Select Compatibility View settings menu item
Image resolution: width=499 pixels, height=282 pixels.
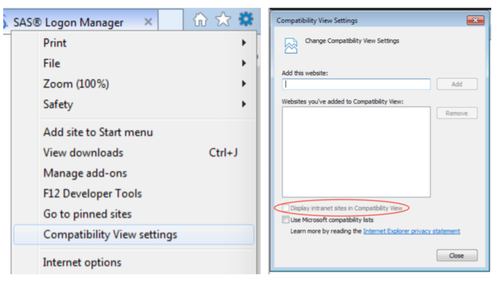click(110, 234)
